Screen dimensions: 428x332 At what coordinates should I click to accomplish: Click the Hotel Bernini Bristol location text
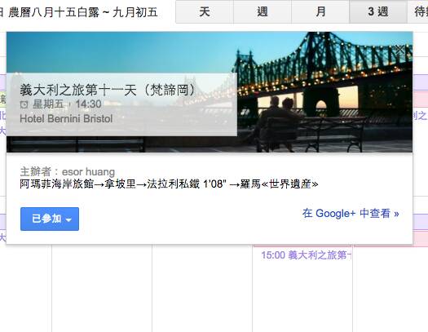click(x=66, y=118)
